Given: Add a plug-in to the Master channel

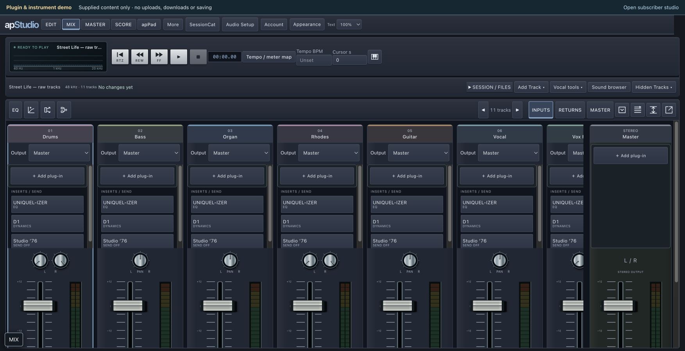Looking at the screenshot, I should [631, 156].
